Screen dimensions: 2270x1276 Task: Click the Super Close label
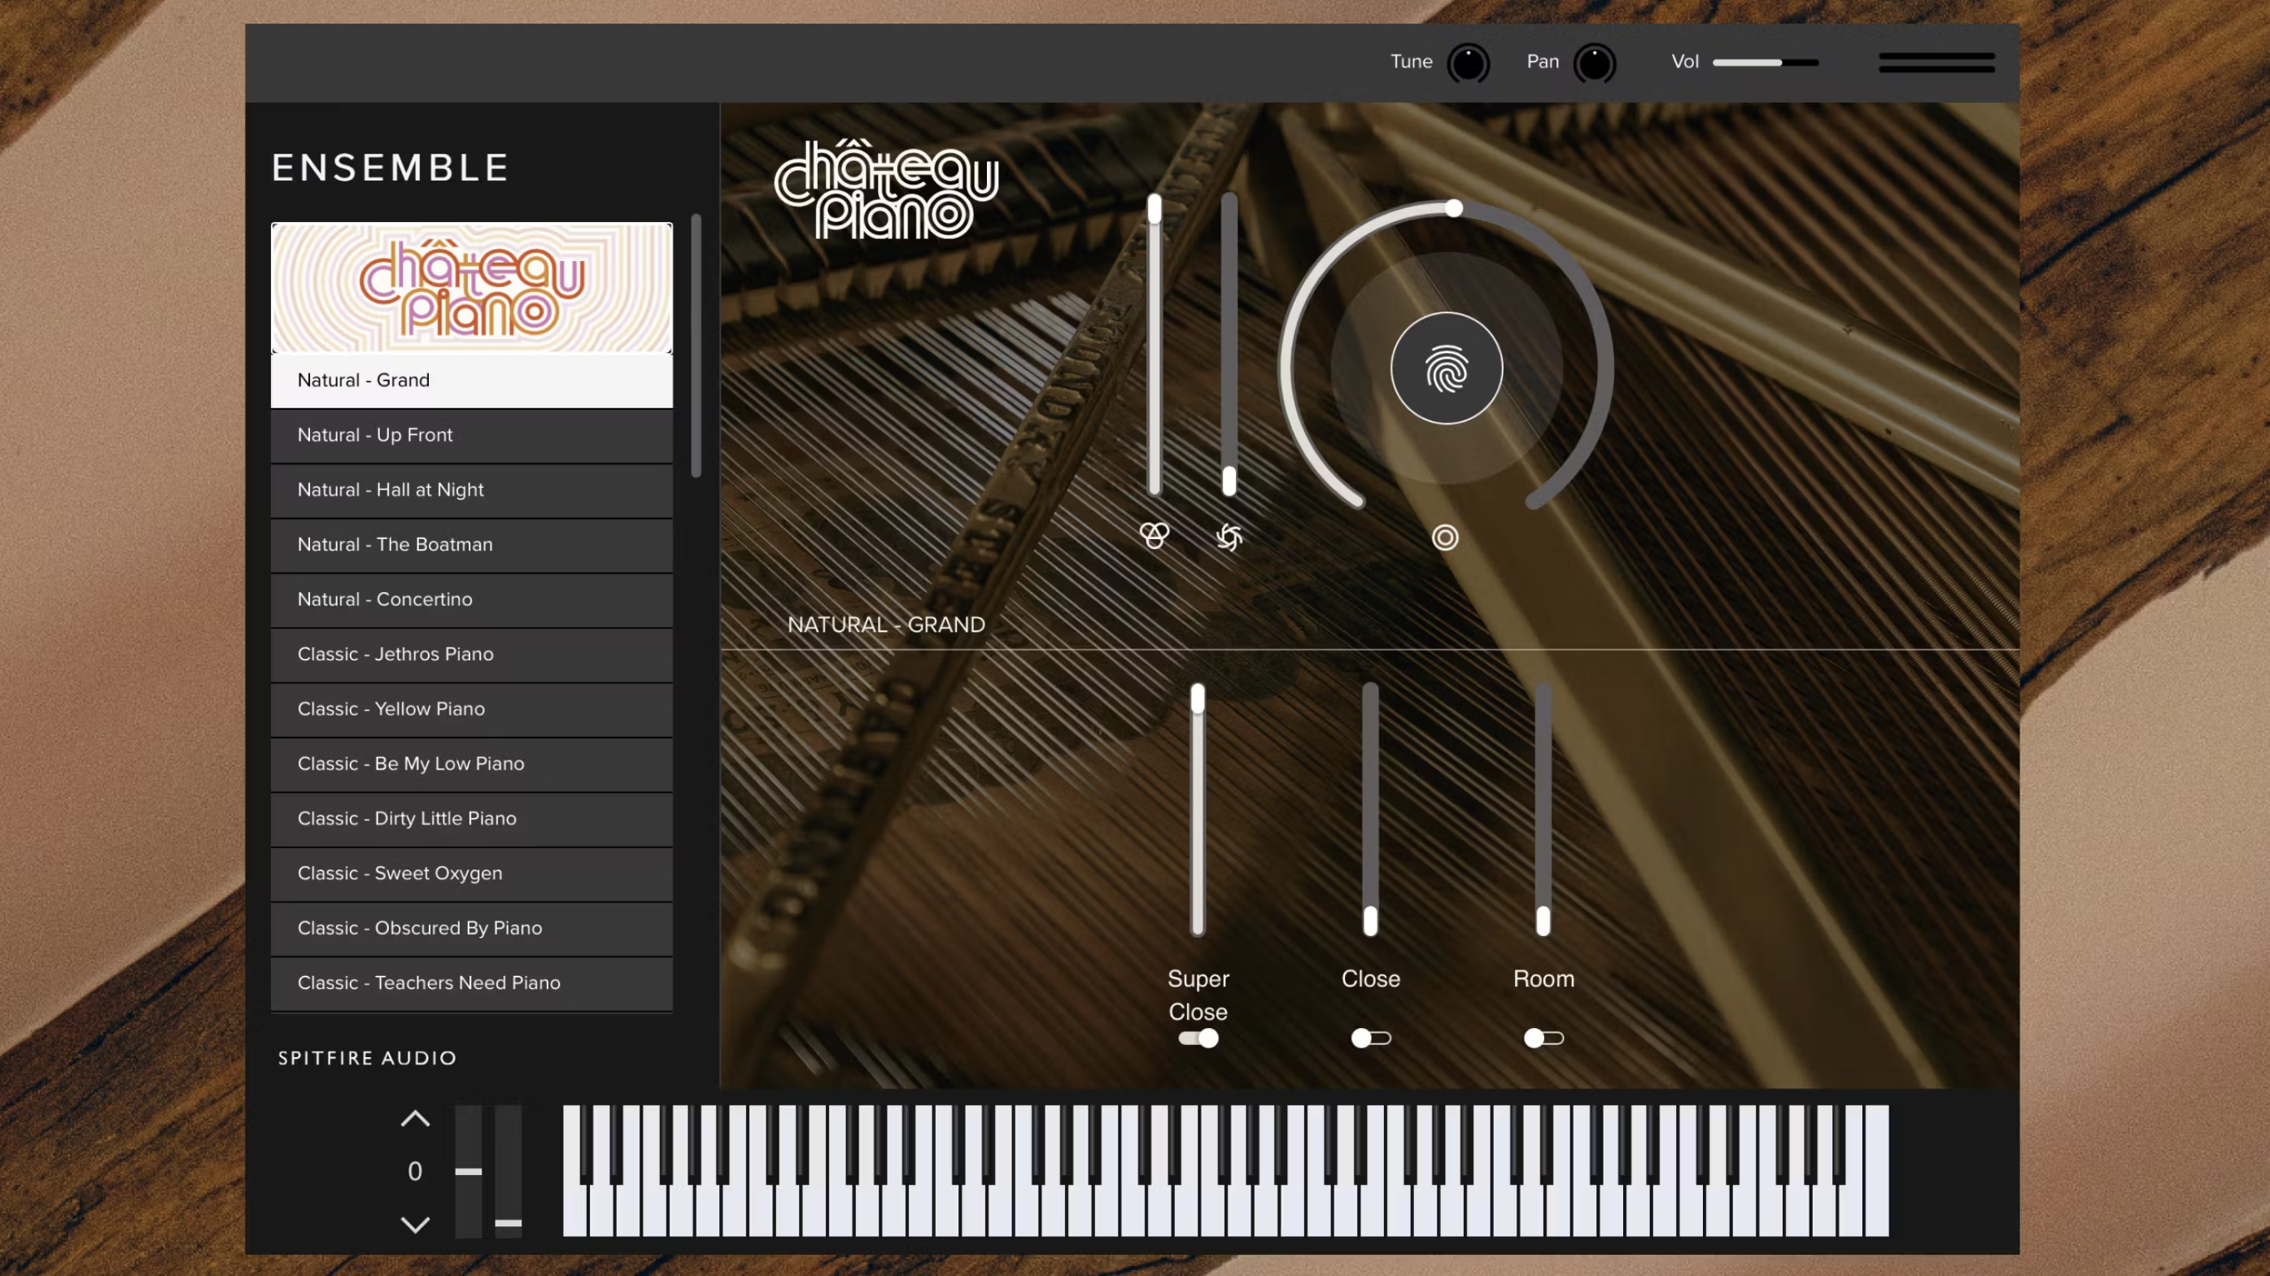click(1198, 995)
